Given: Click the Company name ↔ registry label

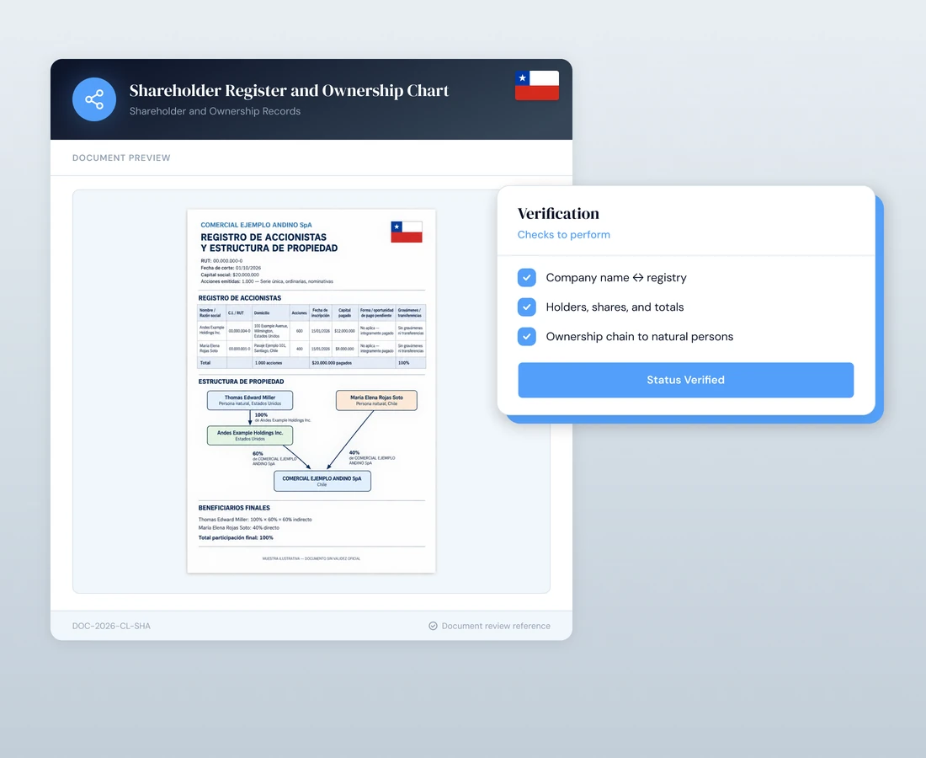Looking at the screenshot, I should pyautogui.click(x=616, y=278).
